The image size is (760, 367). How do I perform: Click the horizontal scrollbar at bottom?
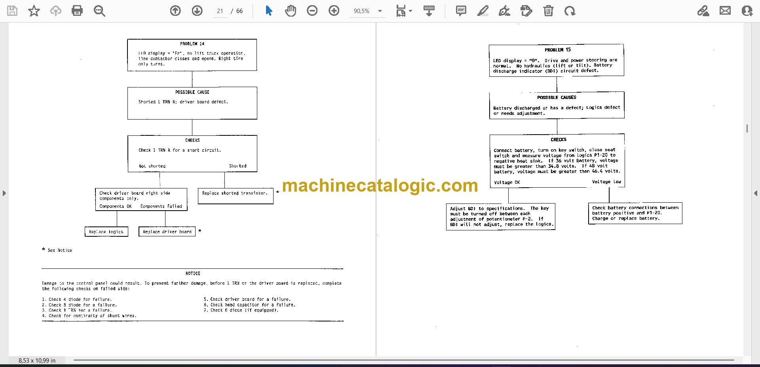point(404,360)
